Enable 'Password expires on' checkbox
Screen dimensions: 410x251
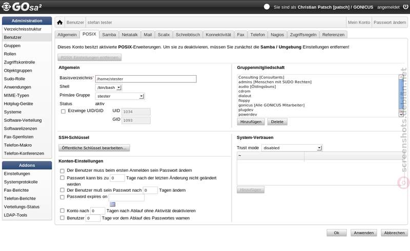pos(62,197)
